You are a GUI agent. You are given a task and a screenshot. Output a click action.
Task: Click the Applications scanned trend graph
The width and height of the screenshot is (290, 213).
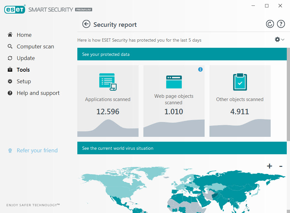(x=108, y=128)
